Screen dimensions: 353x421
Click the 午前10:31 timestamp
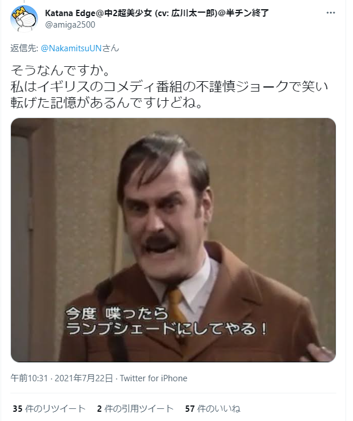(x=29, y=378)
